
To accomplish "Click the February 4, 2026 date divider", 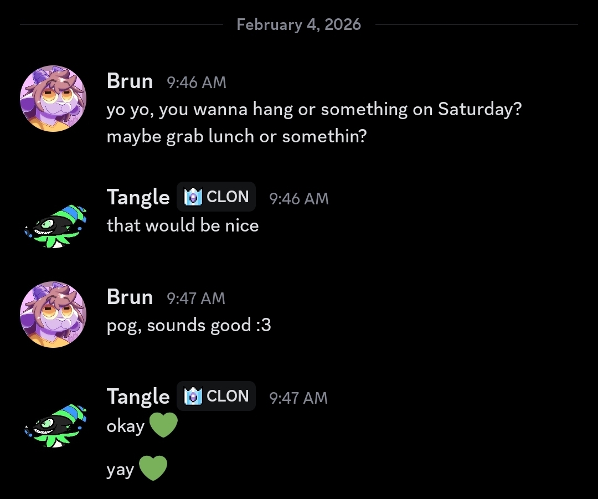I will pos(298,24).
